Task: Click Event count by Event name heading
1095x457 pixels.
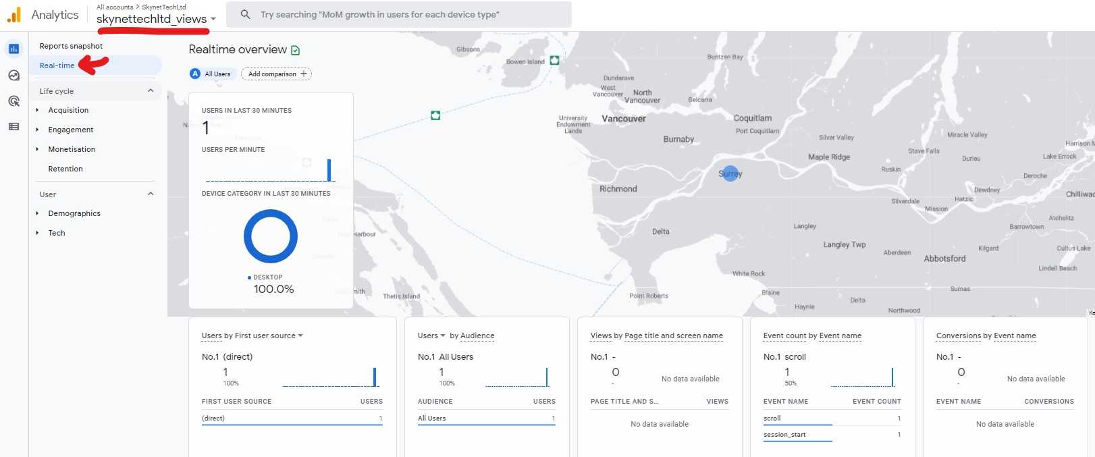Action: tap(812, 335)
